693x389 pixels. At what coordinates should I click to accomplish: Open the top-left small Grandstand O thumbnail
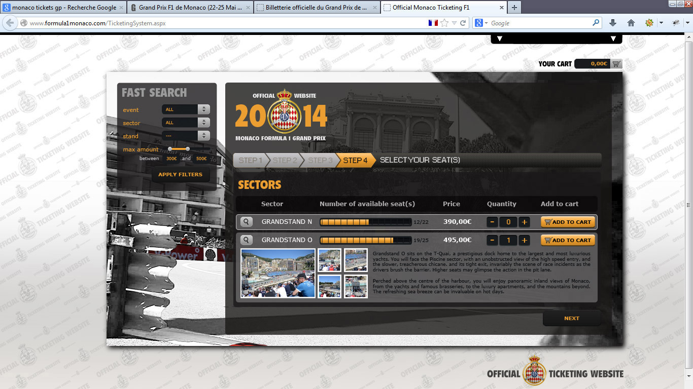pyautogui.click(x=329, y=260)
